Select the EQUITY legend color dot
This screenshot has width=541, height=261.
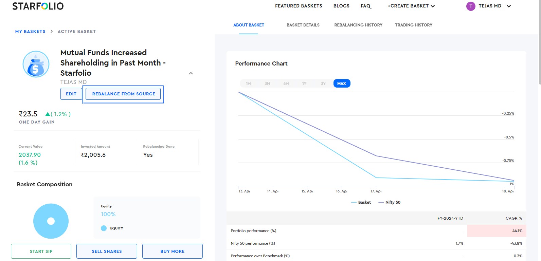[x=104, y=228]
